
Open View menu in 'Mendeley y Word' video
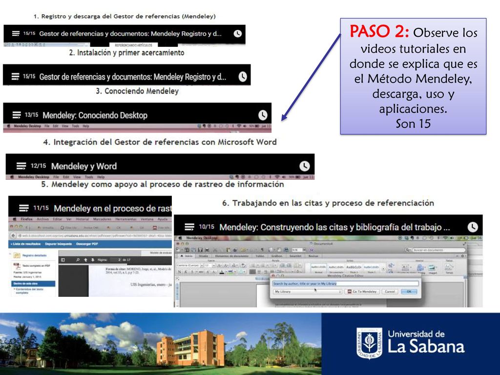coord(77,177)
